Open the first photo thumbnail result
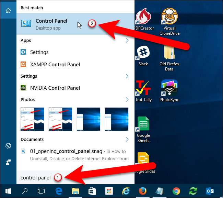Viewport: 223px width, 198px height. point(32,119)
